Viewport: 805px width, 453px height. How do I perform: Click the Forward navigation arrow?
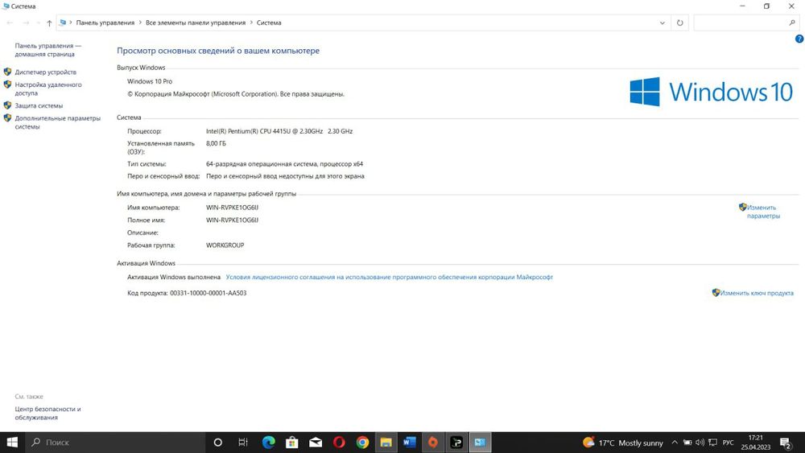coord(26,23)
